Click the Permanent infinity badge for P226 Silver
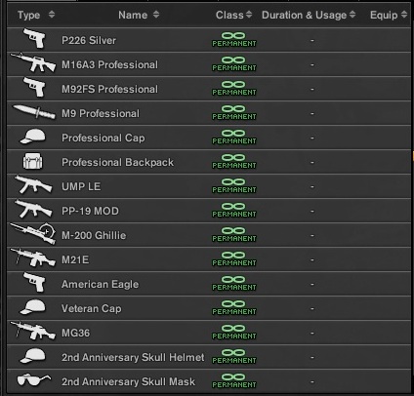The height and width of the screenshot is (396, 414). tap(234, 40)
